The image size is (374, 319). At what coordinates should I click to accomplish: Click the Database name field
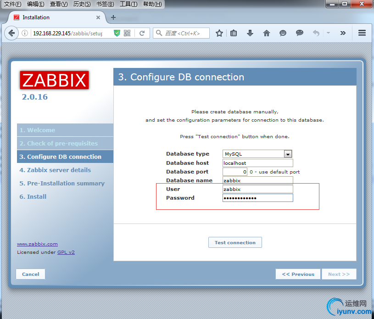(257, 180)
